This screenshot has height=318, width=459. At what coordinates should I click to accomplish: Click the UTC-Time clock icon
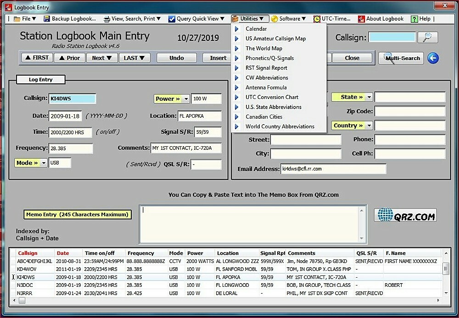tap(317, 19)
